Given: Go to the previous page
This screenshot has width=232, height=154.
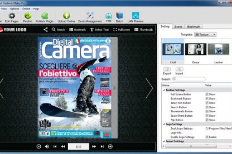Looking at the screenshot, I should tap(63, 147).
